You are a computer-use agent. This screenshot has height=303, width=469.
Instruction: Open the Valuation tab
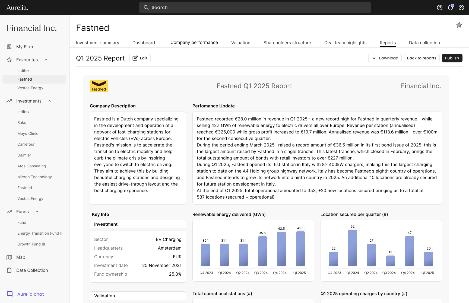coord(241,43)
